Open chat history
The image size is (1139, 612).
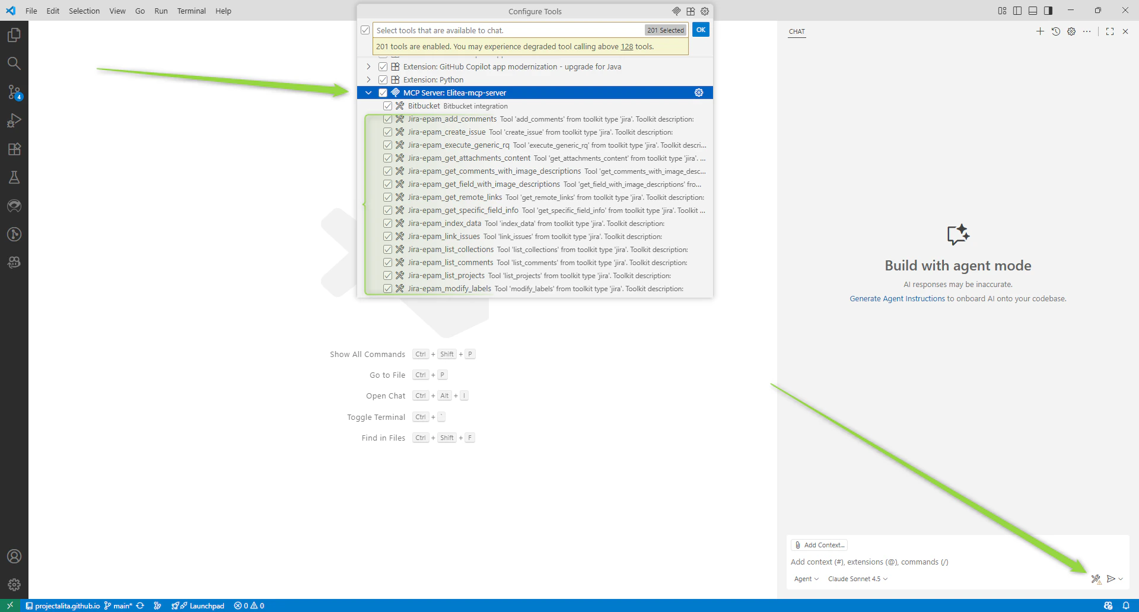point(1055,31)
